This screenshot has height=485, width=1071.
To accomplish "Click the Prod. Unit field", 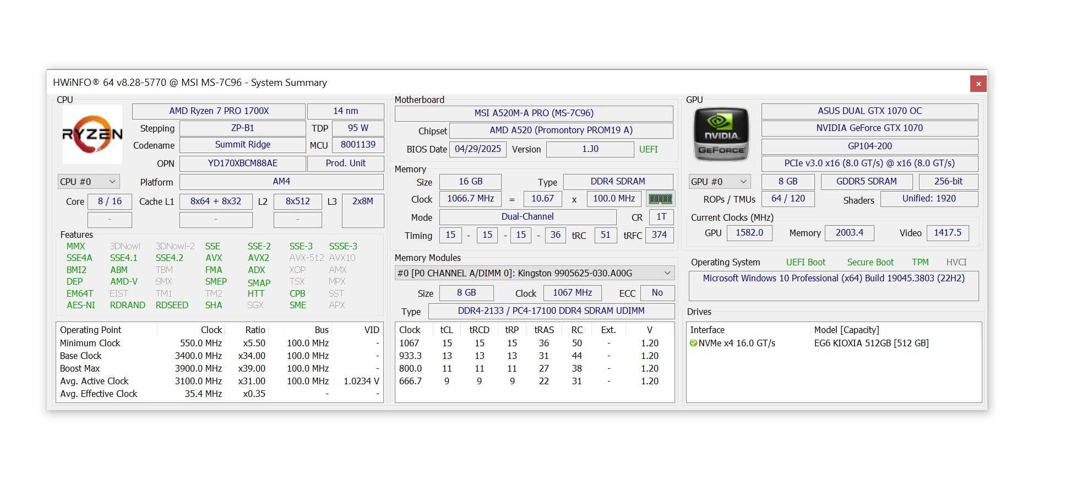I will 345,164.
